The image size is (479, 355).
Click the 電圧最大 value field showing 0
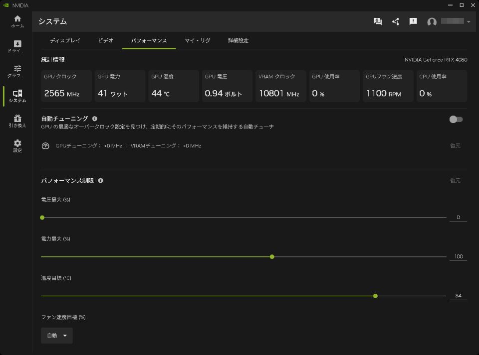tap(458, 217)
